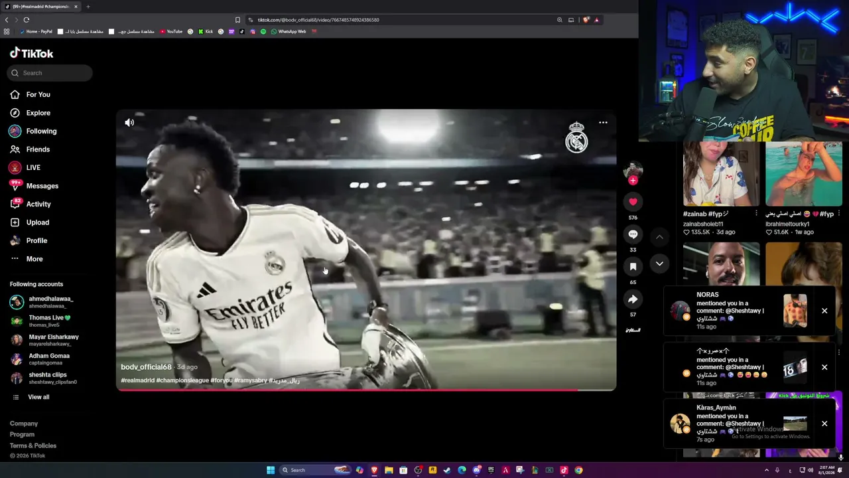The width and height of the screenshot is (849, 478).
Task: Open options for the #zainab video
Action: click(x=756, y=214)
